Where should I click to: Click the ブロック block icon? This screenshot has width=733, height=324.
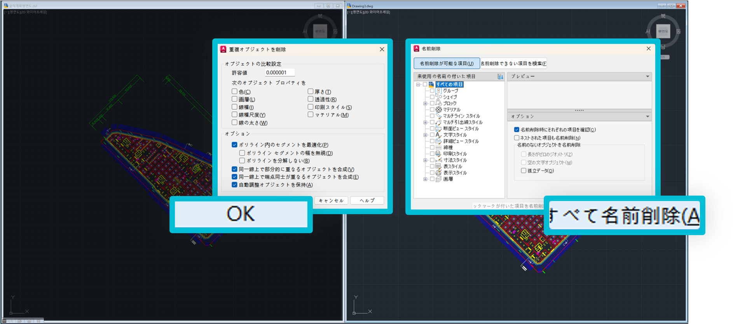coord(438,103)
